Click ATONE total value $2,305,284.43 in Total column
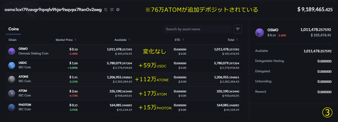 point(229,82)
